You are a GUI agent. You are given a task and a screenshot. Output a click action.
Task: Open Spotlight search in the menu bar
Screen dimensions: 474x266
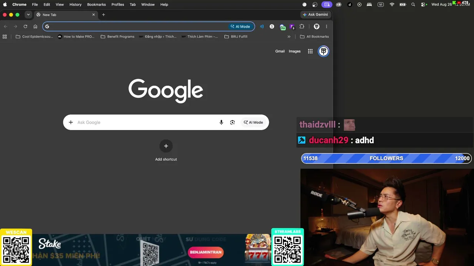[x=413, y=4]
